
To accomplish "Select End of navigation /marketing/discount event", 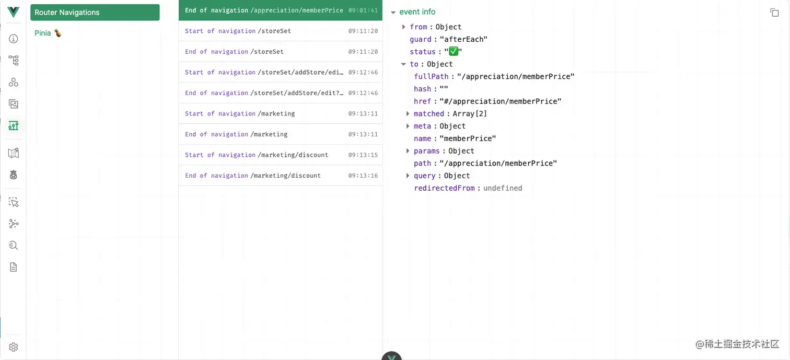I will tap(281, 176).
